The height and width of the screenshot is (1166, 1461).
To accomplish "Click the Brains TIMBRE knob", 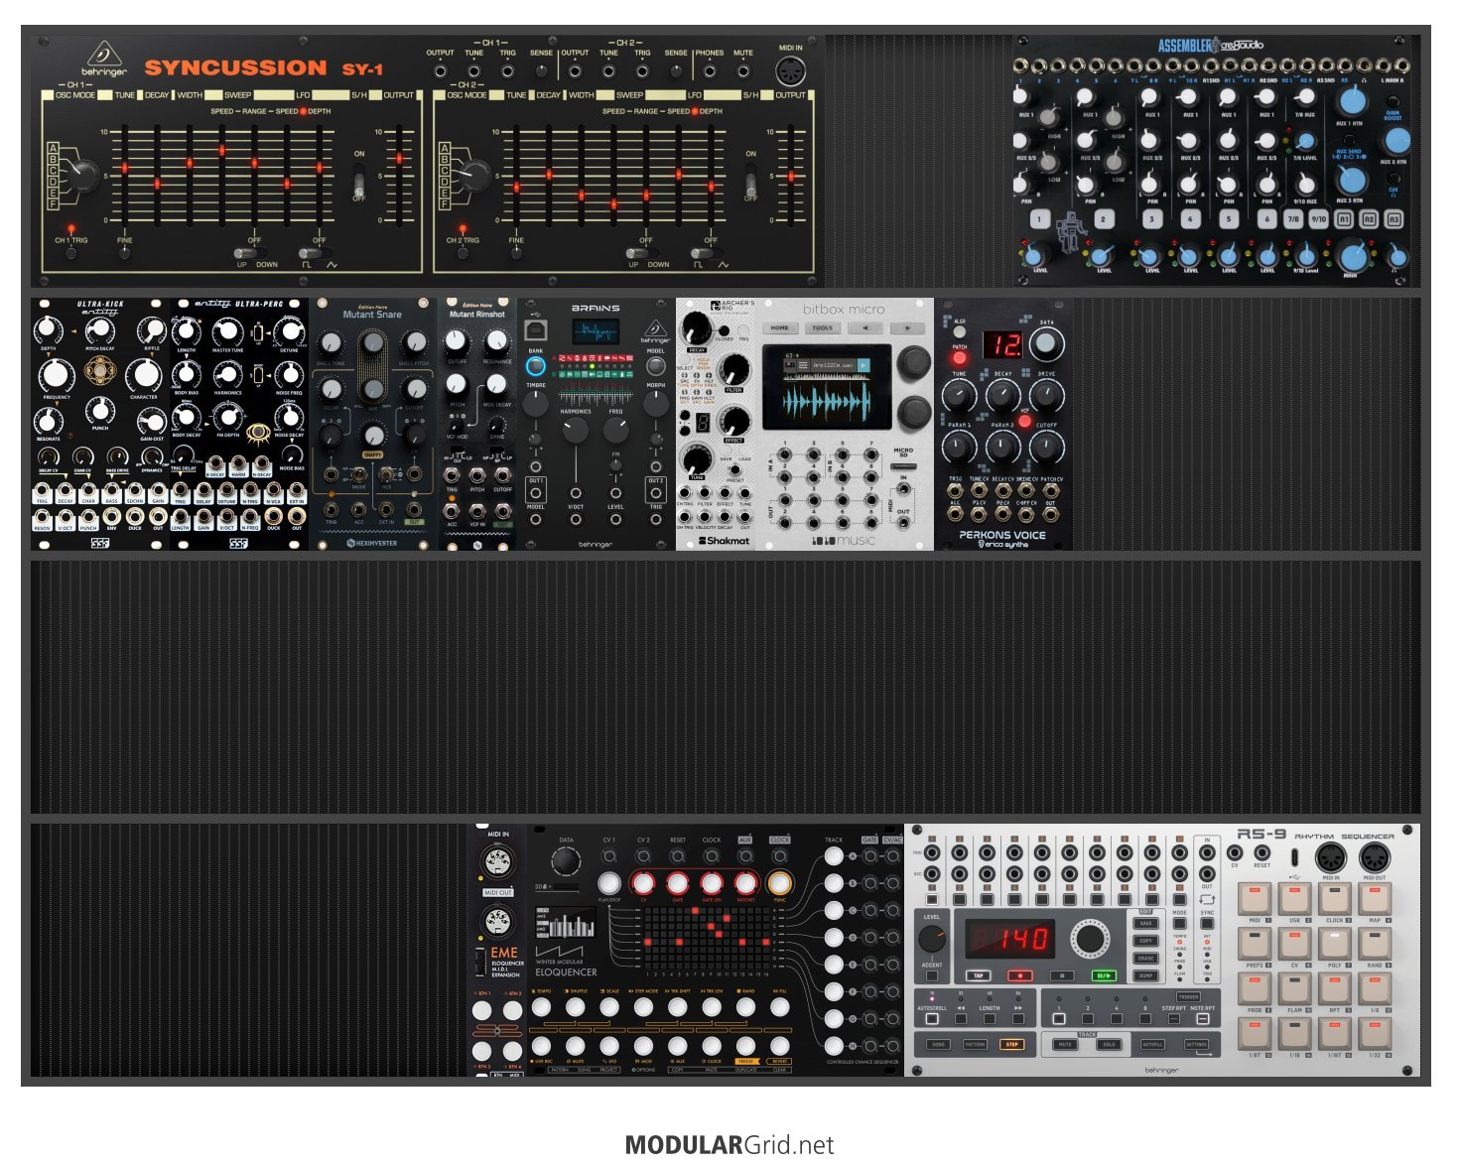I will point(536,403).
